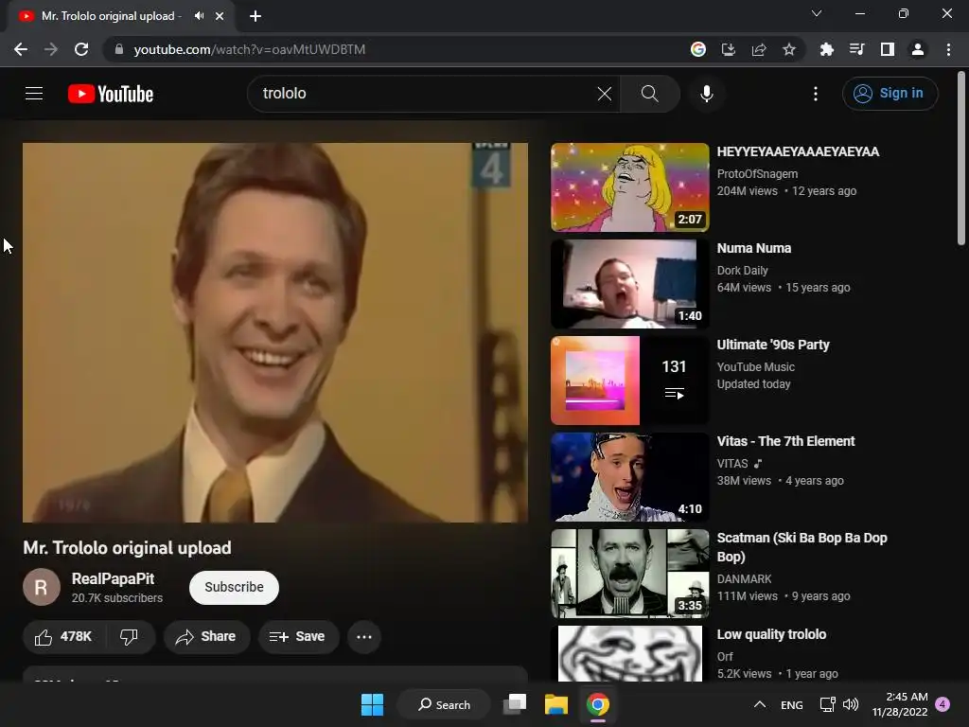This screenshot has height=727, width=969.
Task: Open the YouTube hamburger guide menu
Action: pos(34,94)
